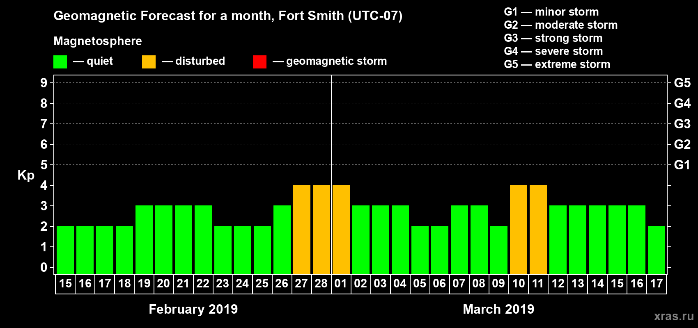Select the February 28 orange bar

321,229
